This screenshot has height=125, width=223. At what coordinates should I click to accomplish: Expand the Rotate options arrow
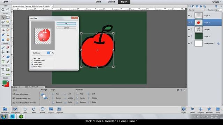(x=46, y=109)
